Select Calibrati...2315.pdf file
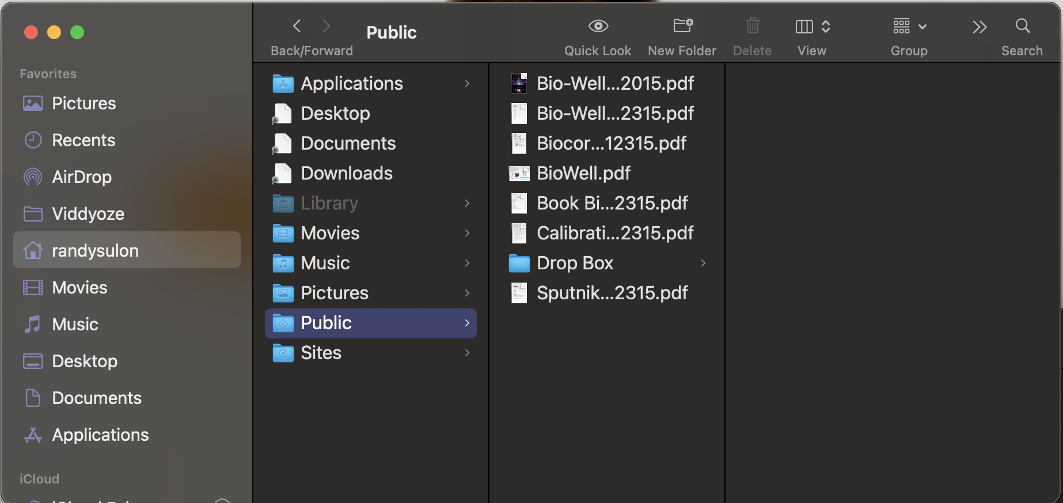 pyautogui.click(x=614, y=233)
